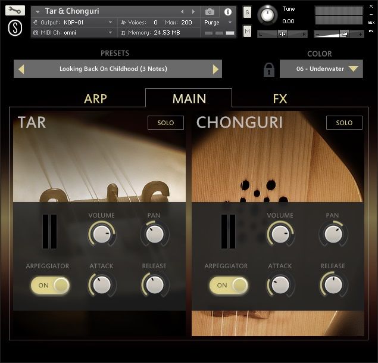Click the TAR Pan knob
The width and height of the screenshot is (378, 363).
(155, 234)
